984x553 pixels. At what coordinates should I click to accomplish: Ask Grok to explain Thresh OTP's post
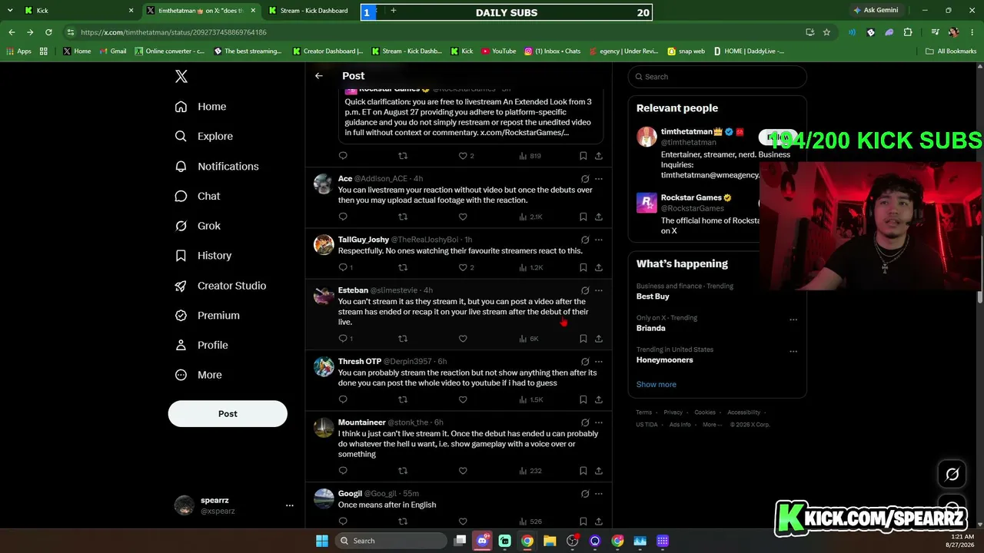pyautogui.click(x=585, y=362)
